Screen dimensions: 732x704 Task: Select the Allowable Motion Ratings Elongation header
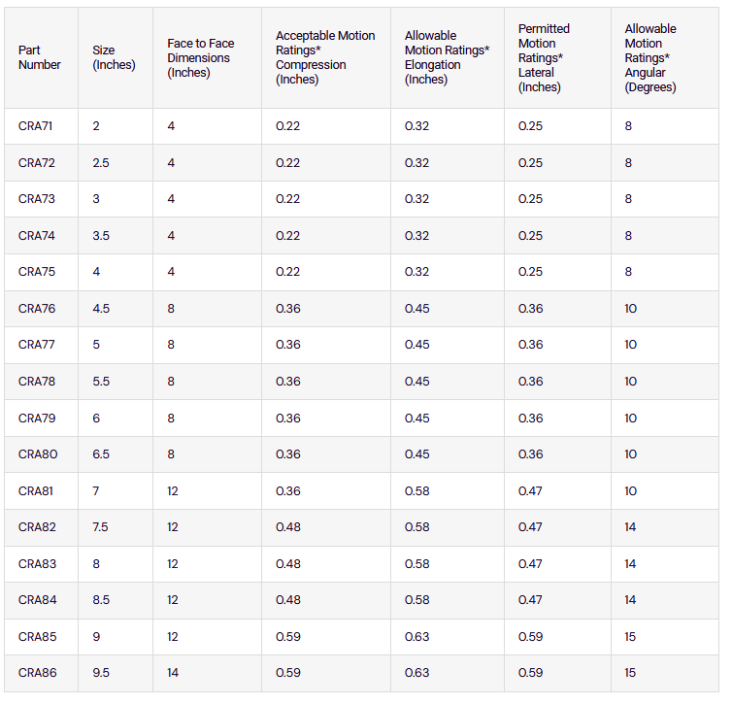pos(447,57)
